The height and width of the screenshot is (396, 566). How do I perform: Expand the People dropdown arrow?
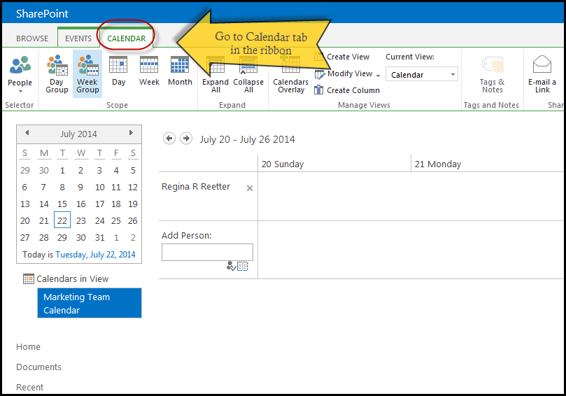(x=20, y=92)
